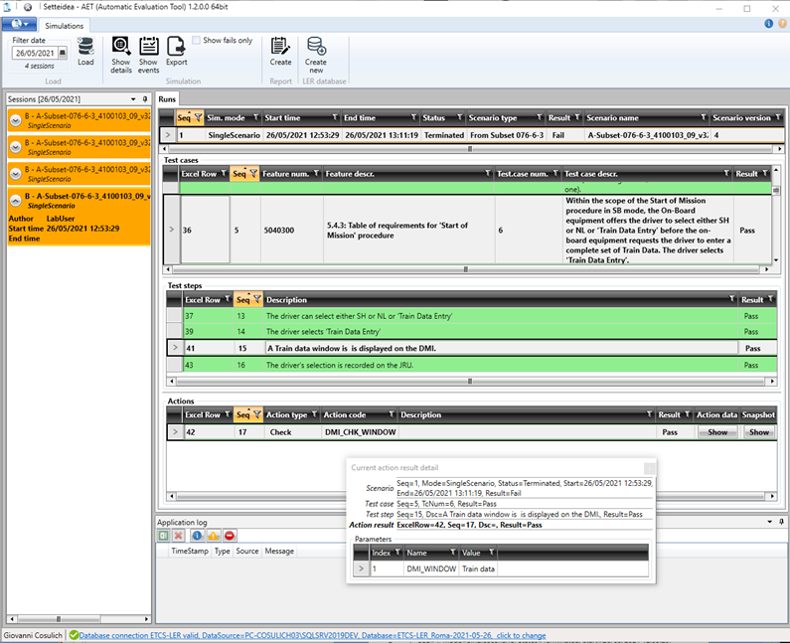
Task: Expand the DMI_WINDOW parameter row
Action: (x=361, y=568)
